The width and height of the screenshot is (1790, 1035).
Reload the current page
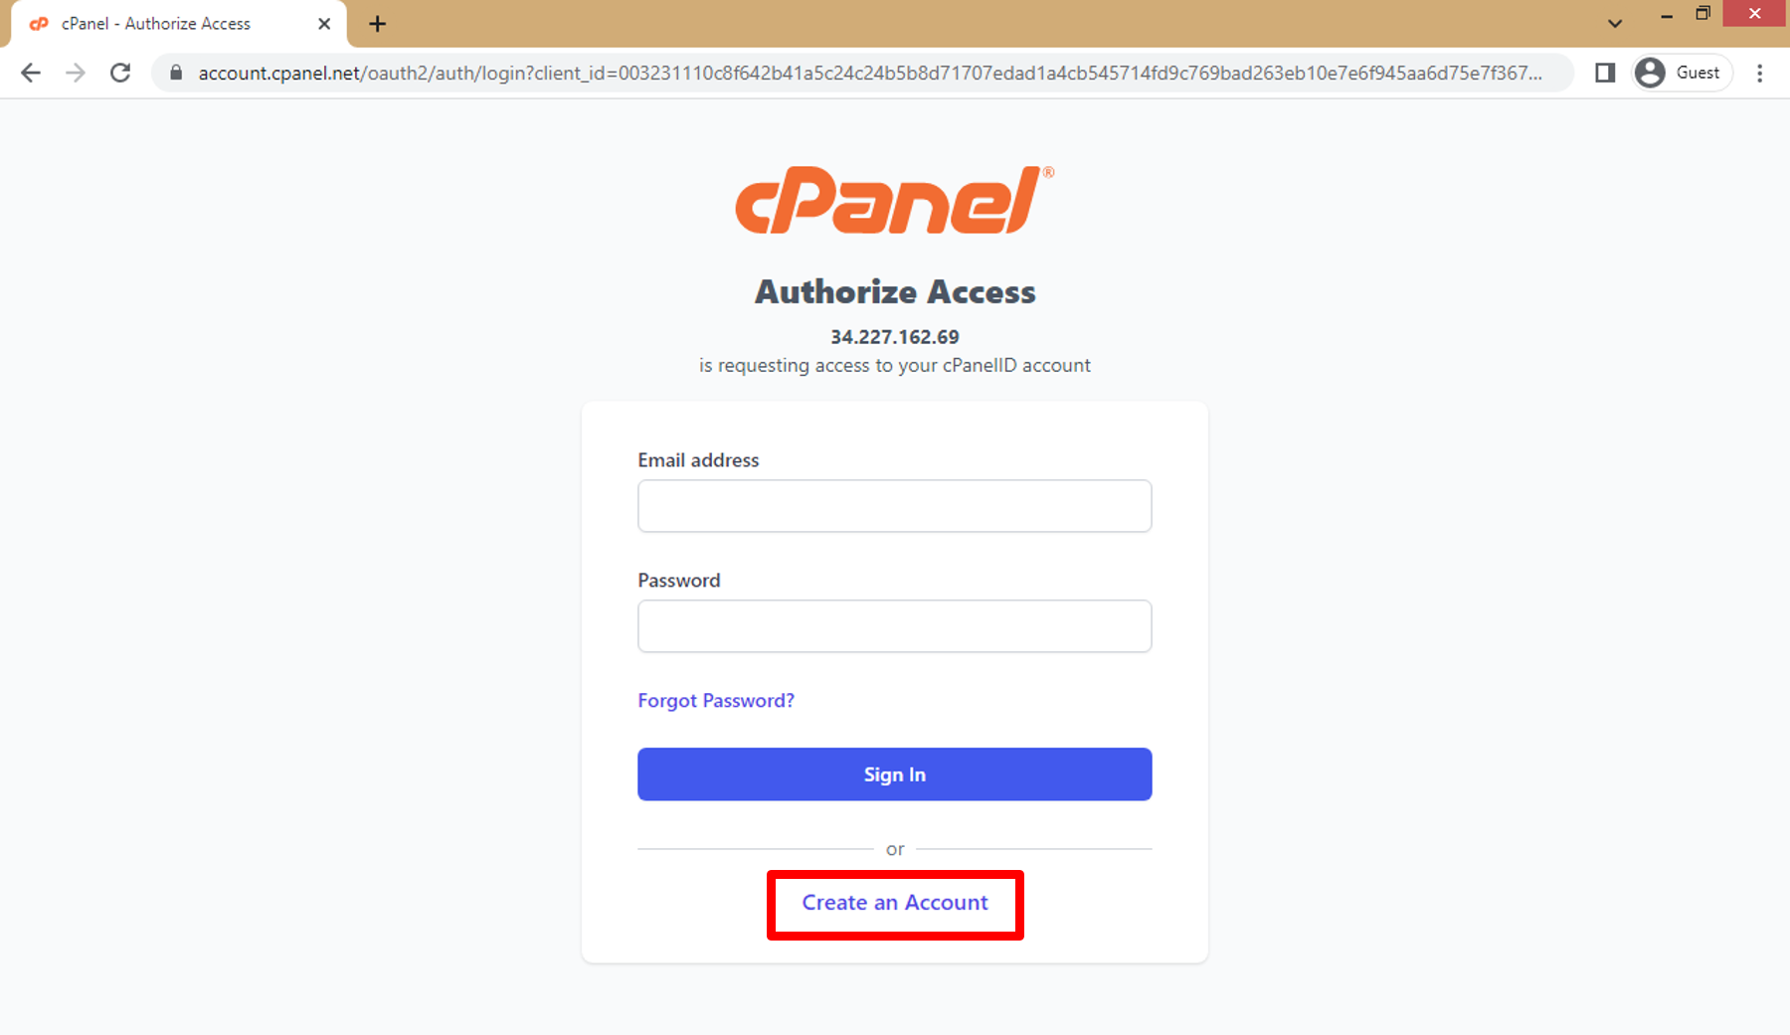(120, 73)
